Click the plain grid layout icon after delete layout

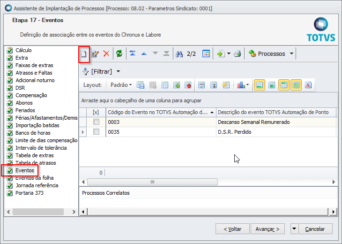(164, 85)
